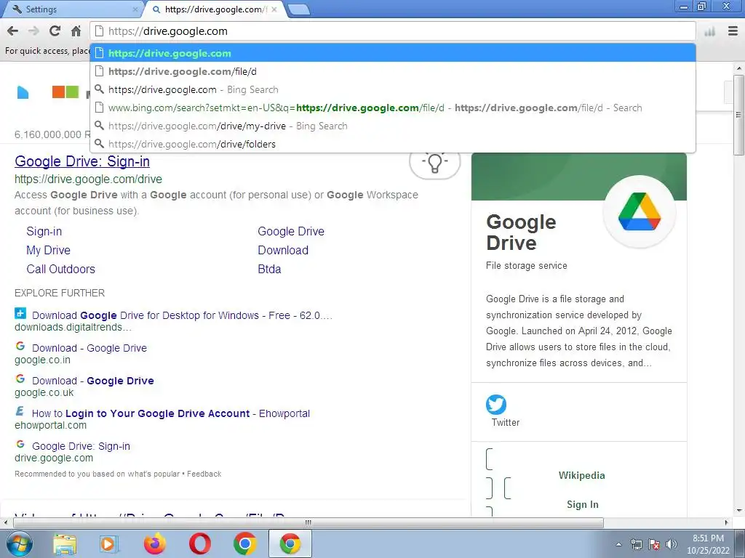Select the drive/my-drive Bing Search suggestion
Viewport: 745px width, 558px height.
393,126
